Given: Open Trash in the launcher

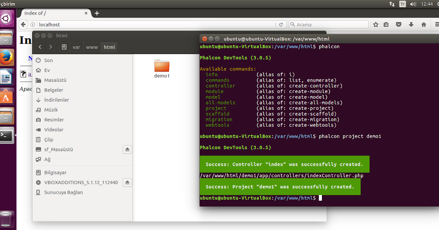Looking at the screenshot, I should click(7, 219).
